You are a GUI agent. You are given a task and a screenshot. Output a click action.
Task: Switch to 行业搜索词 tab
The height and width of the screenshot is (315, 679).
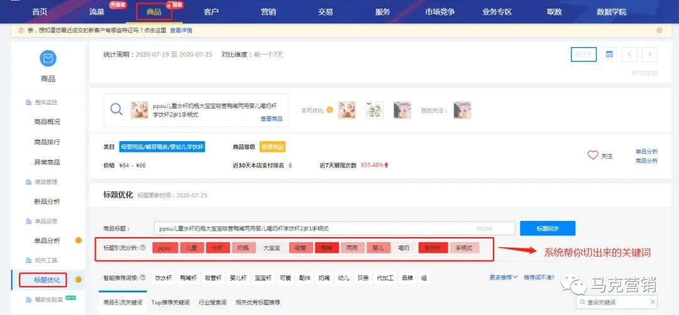tap(213, 302)
